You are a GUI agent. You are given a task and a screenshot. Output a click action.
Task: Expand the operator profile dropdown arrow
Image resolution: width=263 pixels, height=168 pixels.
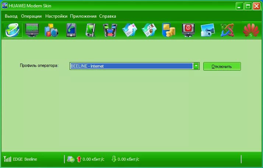[x=196, y=66]
